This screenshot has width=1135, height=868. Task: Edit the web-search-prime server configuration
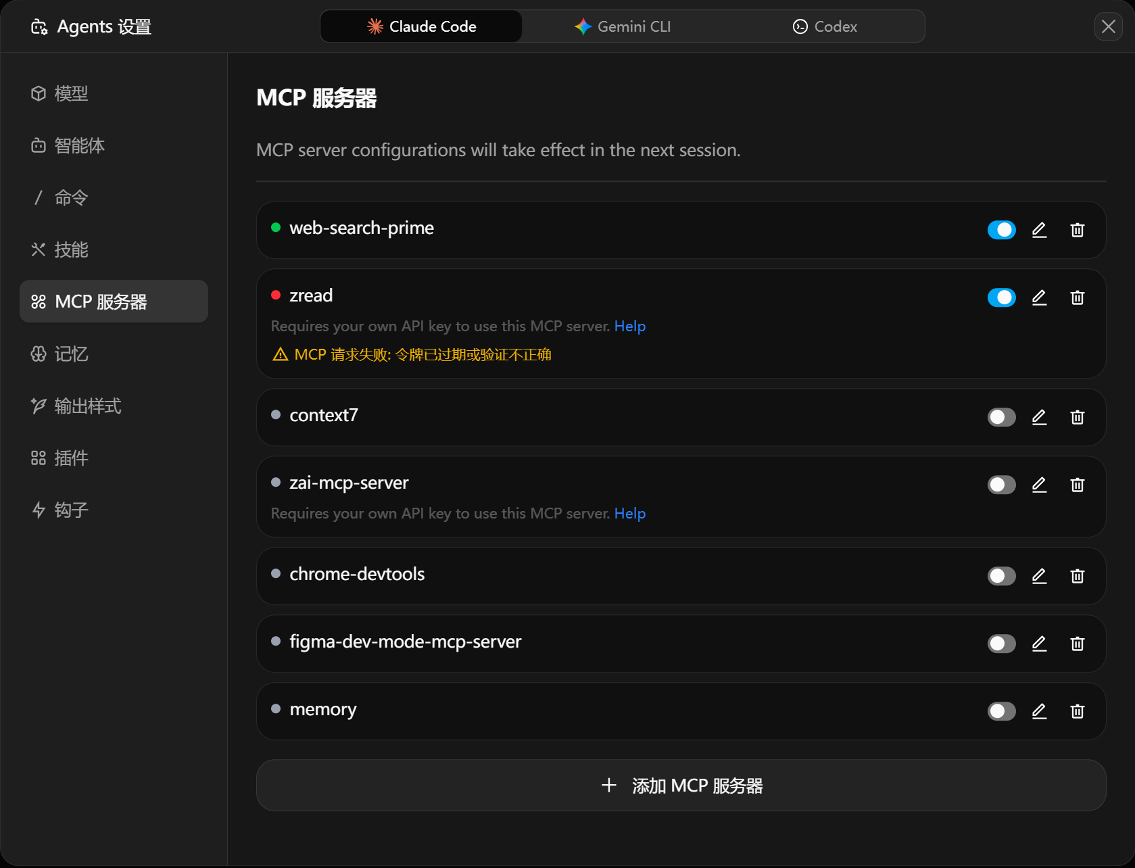coord(1039,230)
